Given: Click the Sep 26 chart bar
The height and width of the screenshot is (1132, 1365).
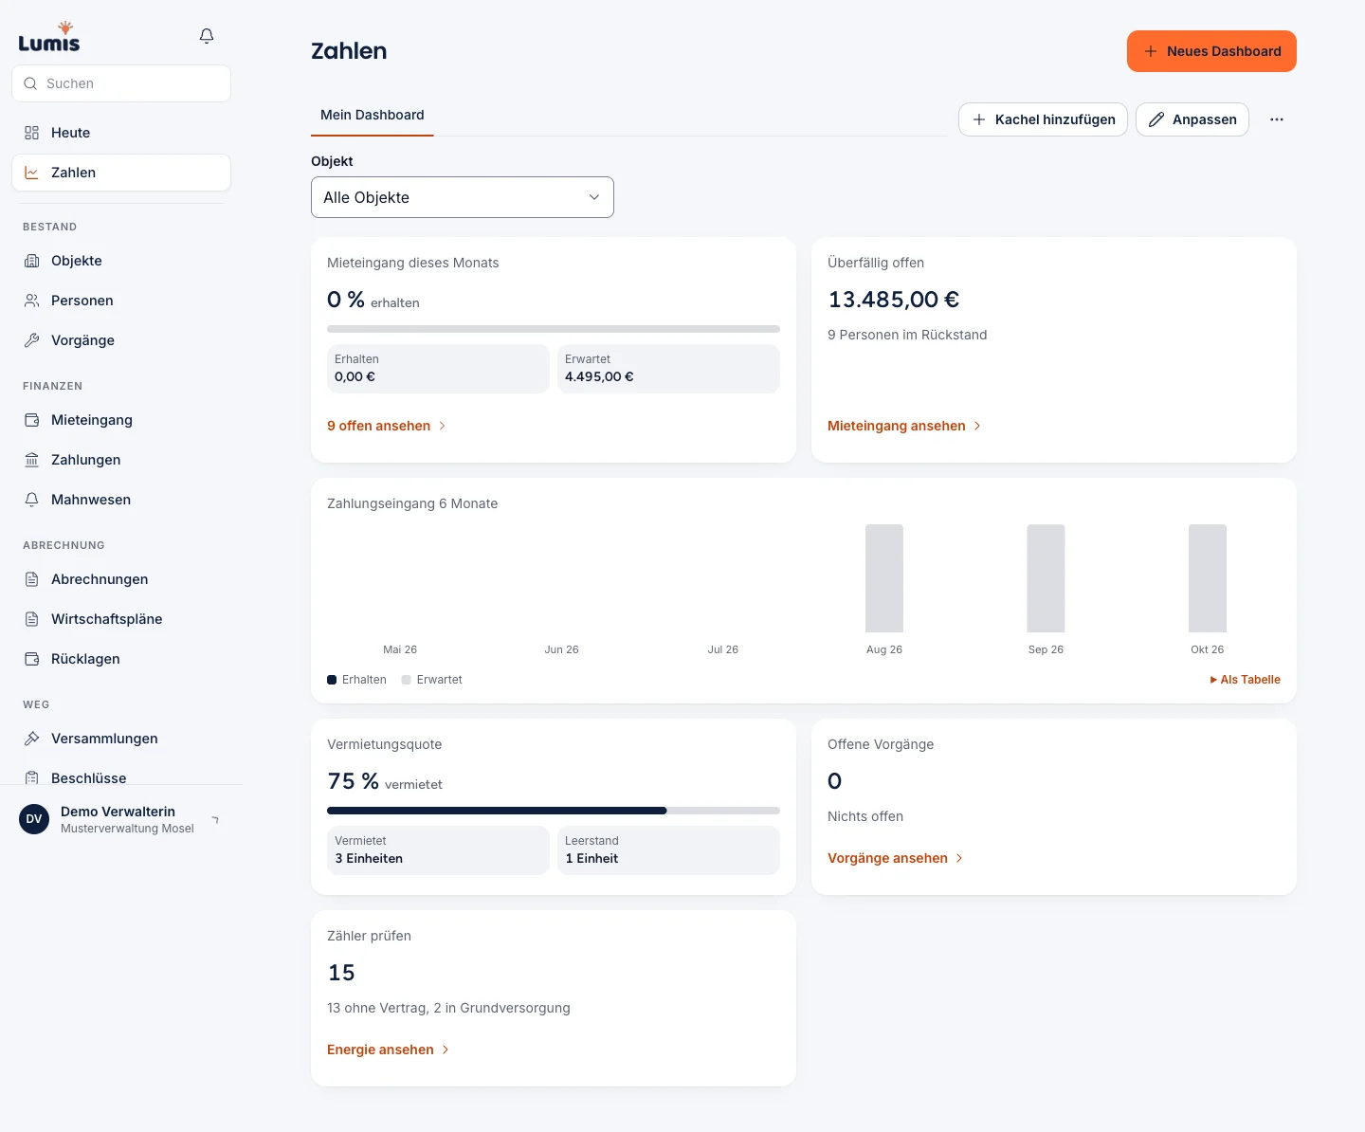Looking at the screenshot, I should pyautogui.click(x=1046, y=578).
